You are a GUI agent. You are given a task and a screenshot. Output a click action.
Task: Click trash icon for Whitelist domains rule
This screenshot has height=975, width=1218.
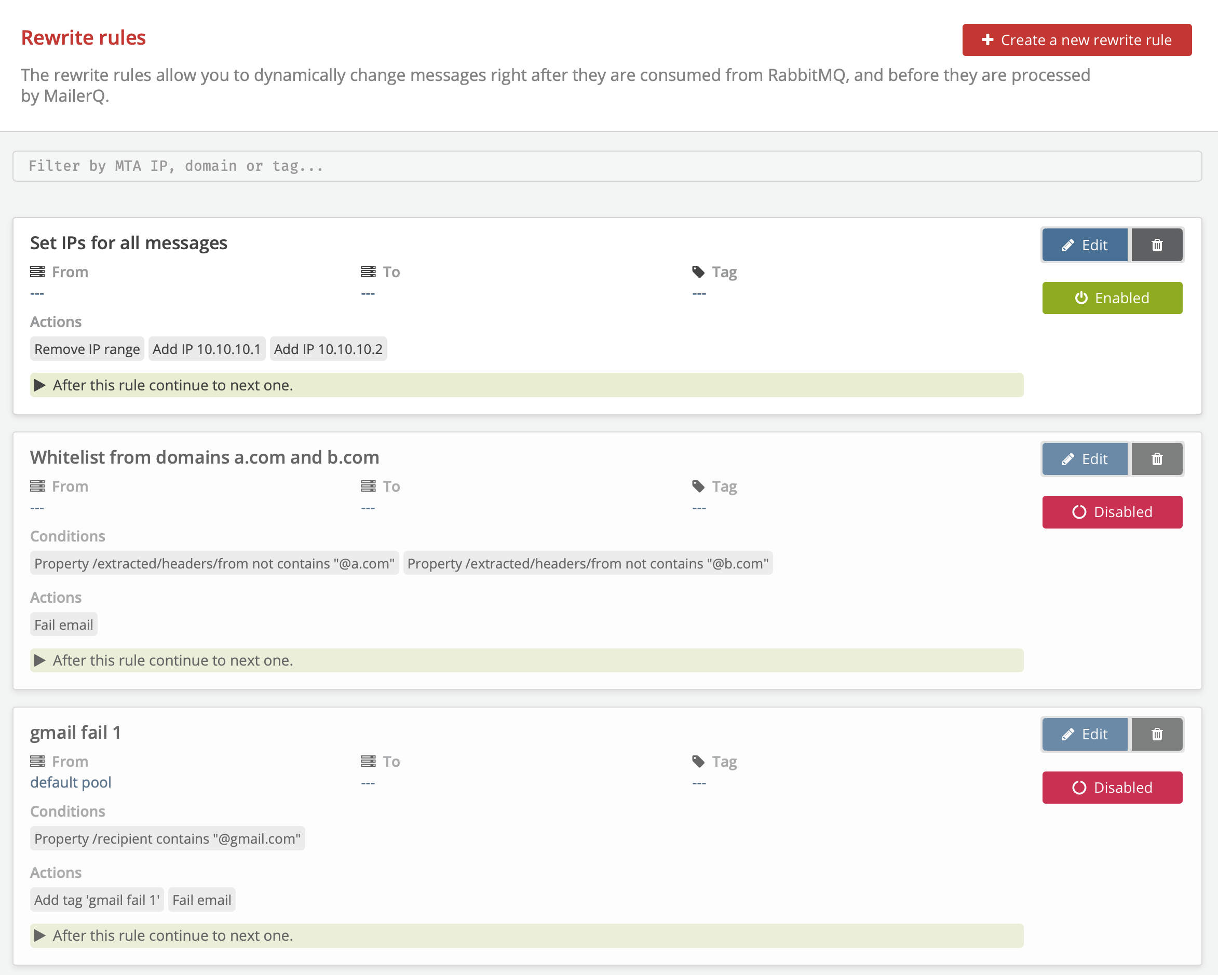1156,459
